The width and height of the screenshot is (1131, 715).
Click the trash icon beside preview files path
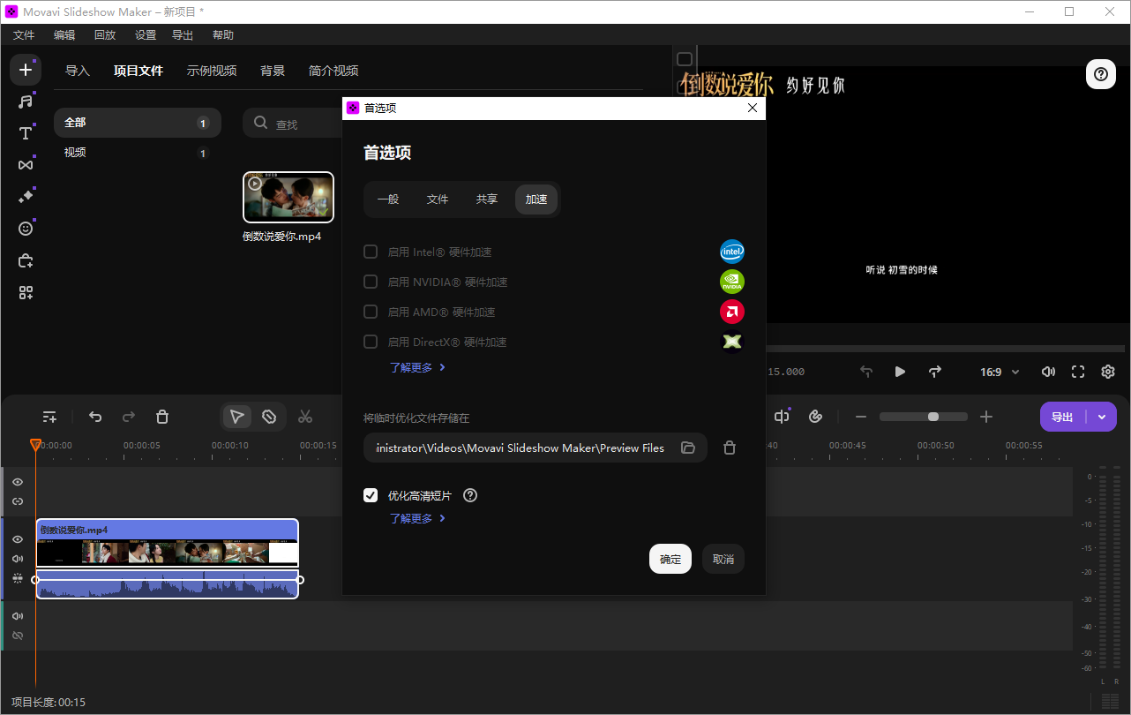click(x=730, y=448)
